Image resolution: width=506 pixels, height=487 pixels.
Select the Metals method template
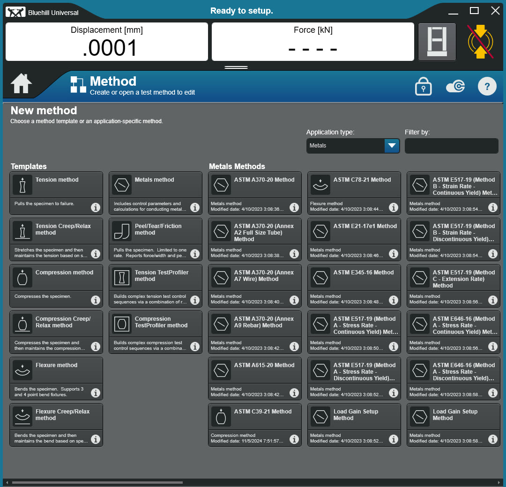point(156,193)
